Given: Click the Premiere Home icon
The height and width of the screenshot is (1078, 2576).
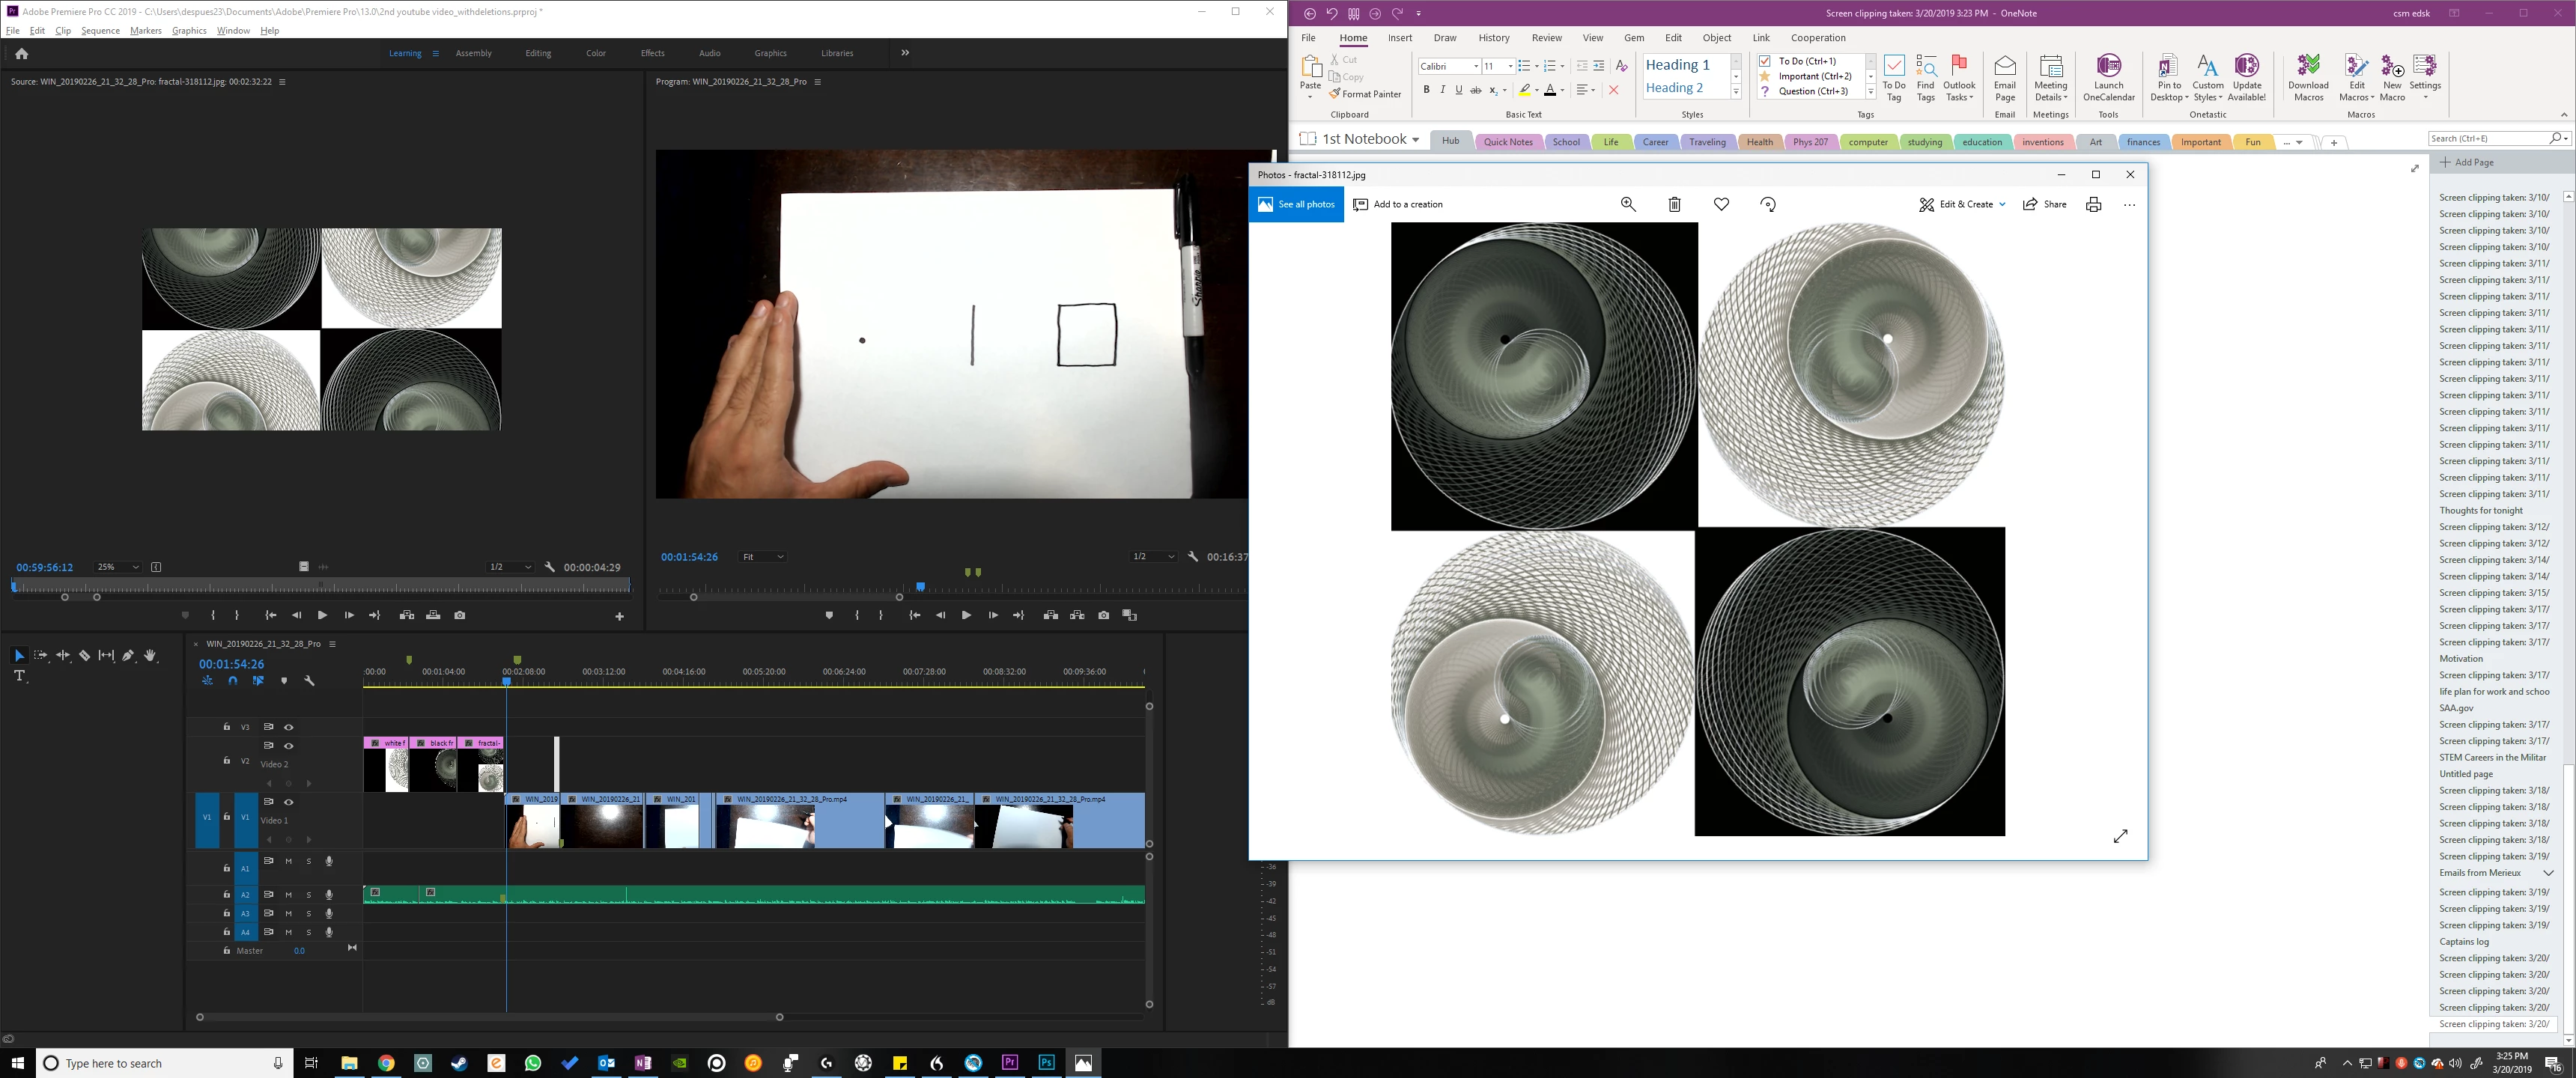Looking at the screenshot, I should (22, 53).
